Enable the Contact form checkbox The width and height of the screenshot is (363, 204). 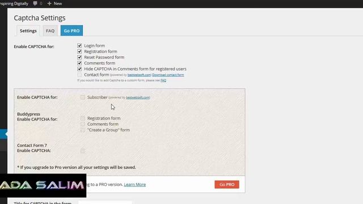coord(79,75)
